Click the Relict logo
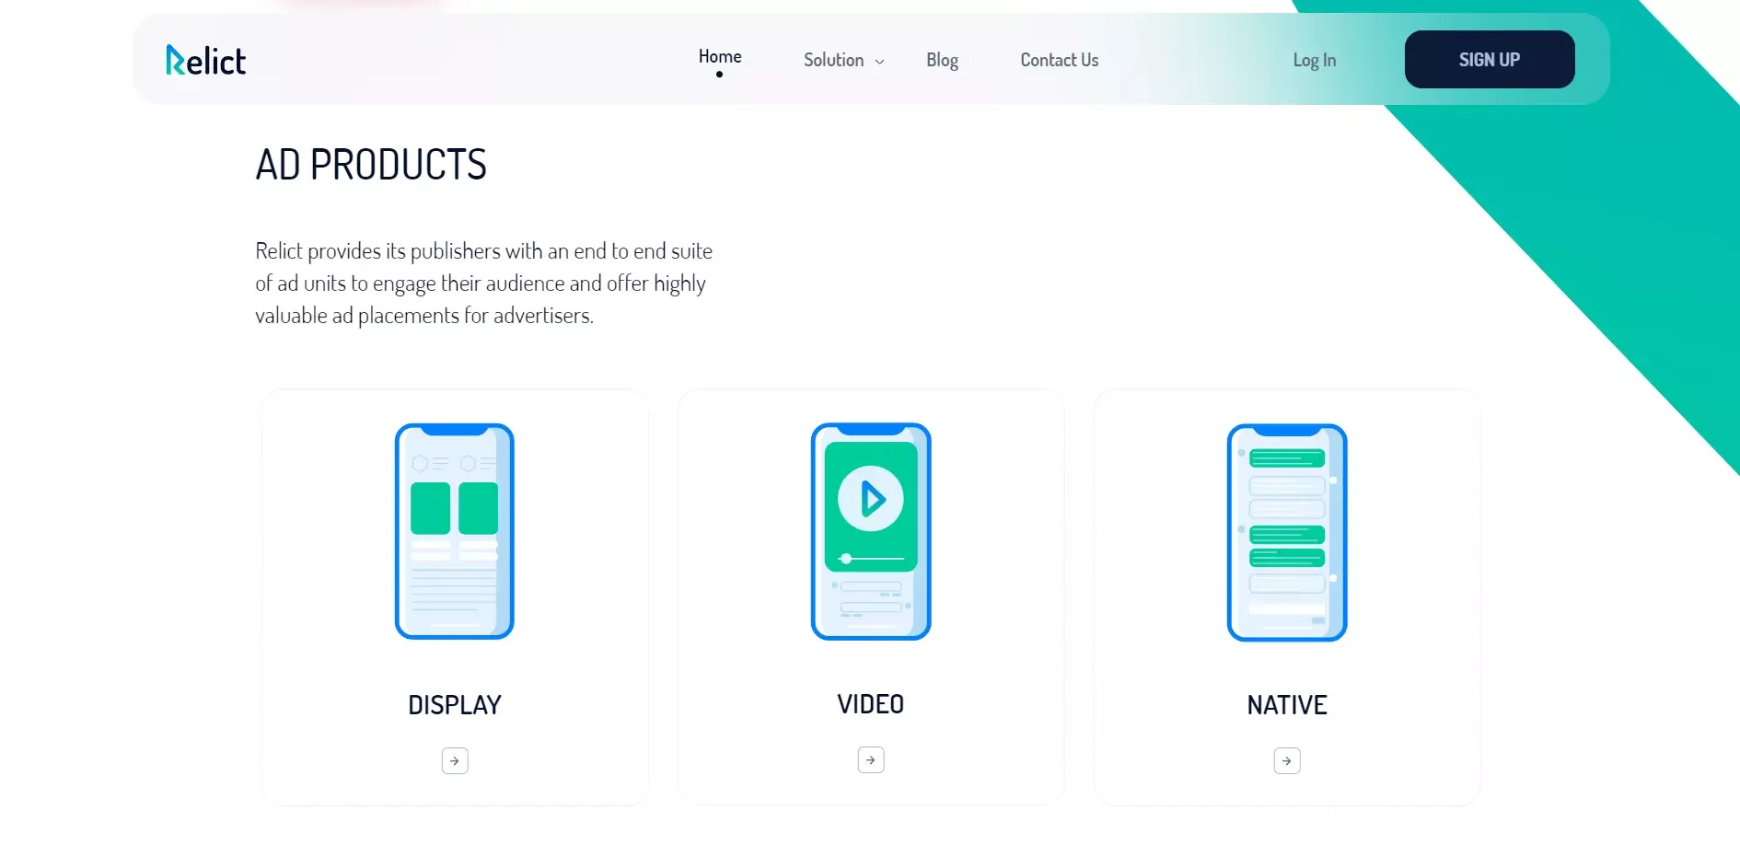 pos(206,61)
